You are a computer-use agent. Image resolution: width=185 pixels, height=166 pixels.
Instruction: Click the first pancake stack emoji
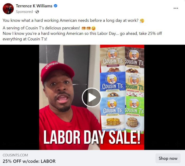tap(84, 28)
